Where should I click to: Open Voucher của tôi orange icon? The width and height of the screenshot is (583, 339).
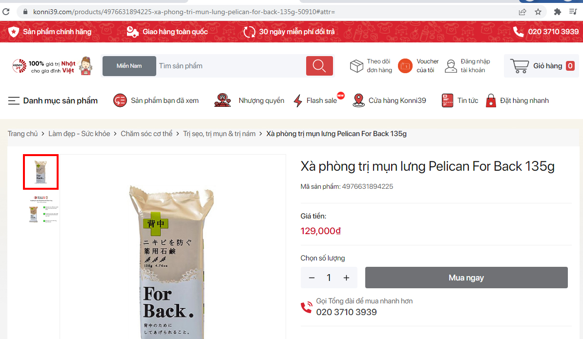pyautogui.click(x=405, y=66)
